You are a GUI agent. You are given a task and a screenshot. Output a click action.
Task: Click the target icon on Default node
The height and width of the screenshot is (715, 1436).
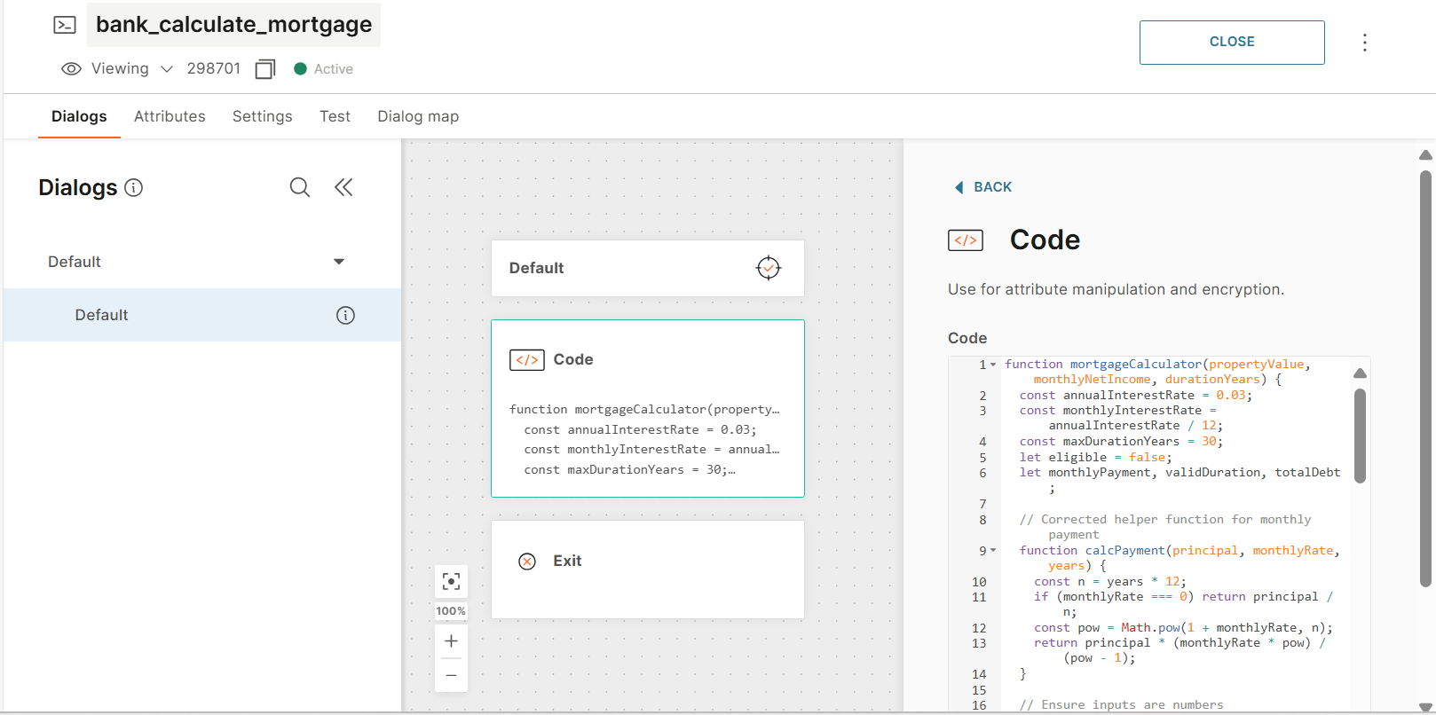(768, 268)
